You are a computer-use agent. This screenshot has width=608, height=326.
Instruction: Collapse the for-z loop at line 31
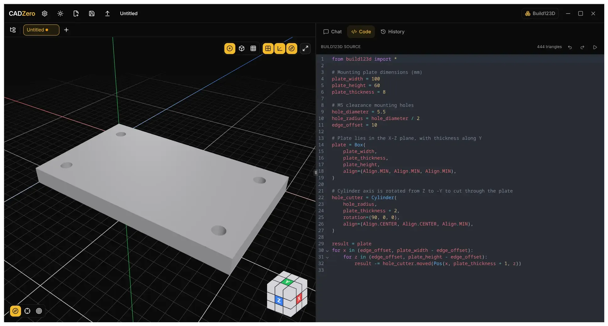[x=327, y=257]
